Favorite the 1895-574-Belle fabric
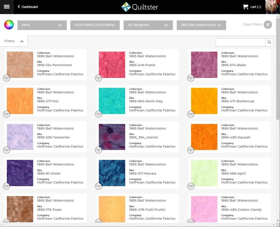 coord(191,78)
